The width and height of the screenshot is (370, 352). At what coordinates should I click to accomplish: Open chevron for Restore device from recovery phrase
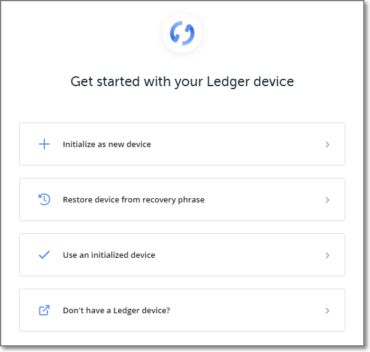pos(328,200)
